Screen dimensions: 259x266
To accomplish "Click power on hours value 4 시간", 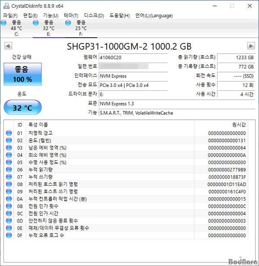I will pyautogui.click(x=236, y=94).
